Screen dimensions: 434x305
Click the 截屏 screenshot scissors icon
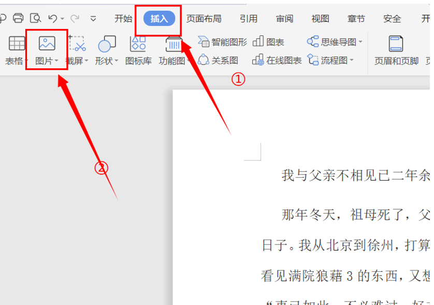77,43
